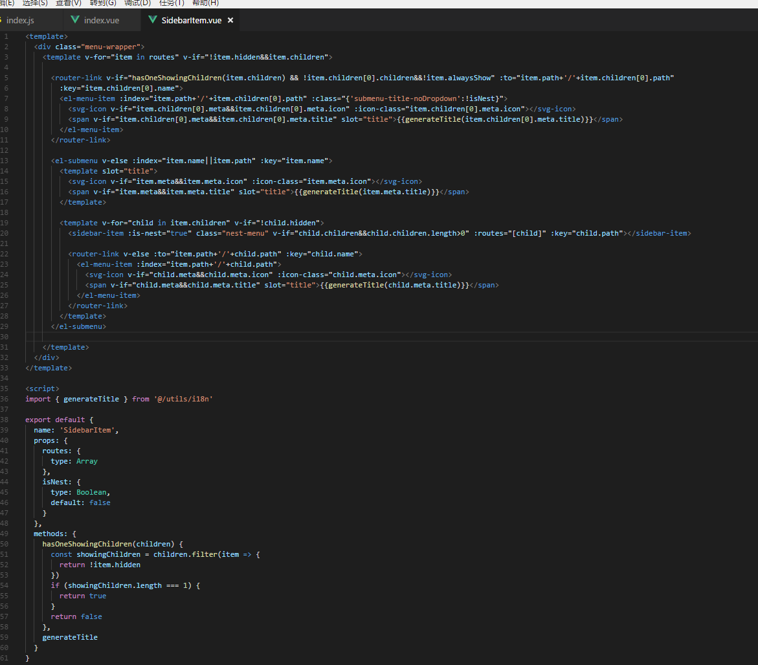Open the 帮助(H) menu
The height and width of the screenshot is (665, 758).
pos(205,4)
